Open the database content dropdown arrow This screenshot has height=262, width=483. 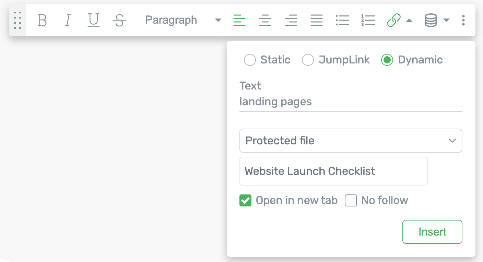447,20
